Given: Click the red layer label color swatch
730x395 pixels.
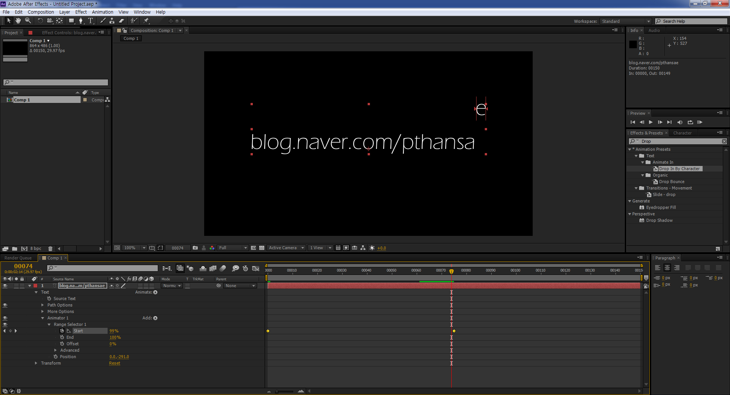Looking at the screenshot, I should point(35,286).
